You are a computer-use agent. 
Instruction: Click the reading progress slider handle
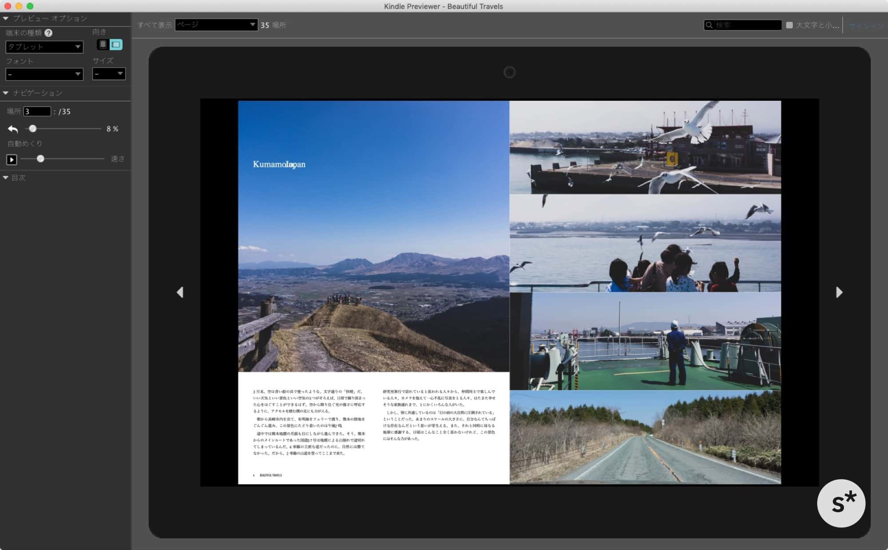pos(32,129)
